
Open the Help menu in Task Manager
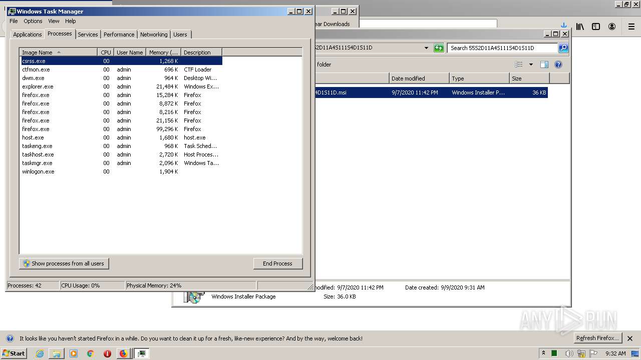click(x=71, y=21)
